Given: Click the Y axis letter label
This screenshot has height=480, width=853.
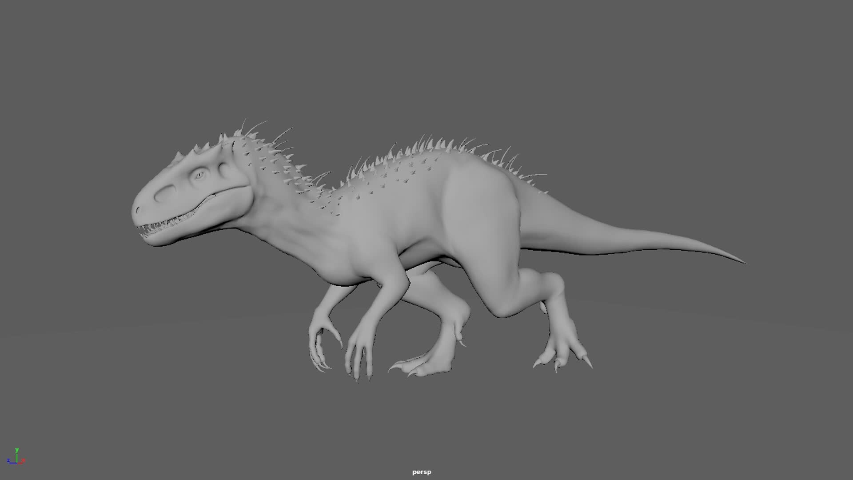Looking at the screenshot, I should coord(16,450).
